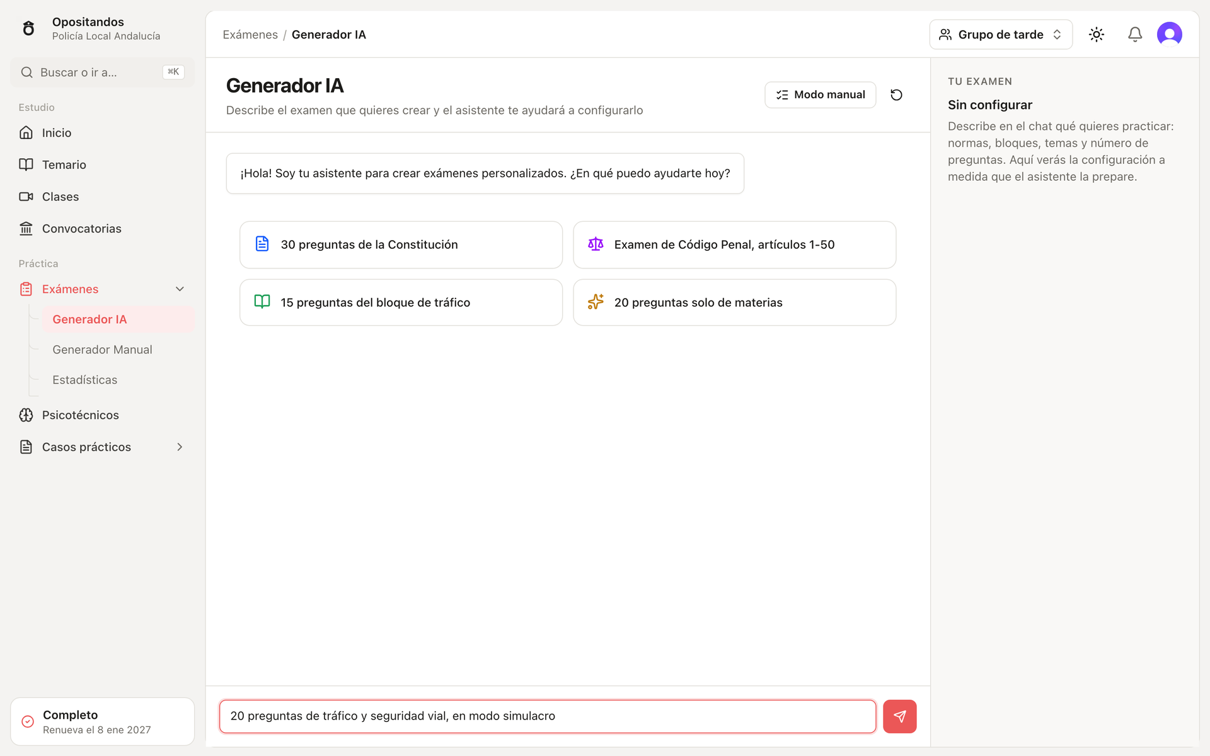Select Generador IA in sidebar
Viewport: 1210px width, 756px height.
(x=118, y=319)
